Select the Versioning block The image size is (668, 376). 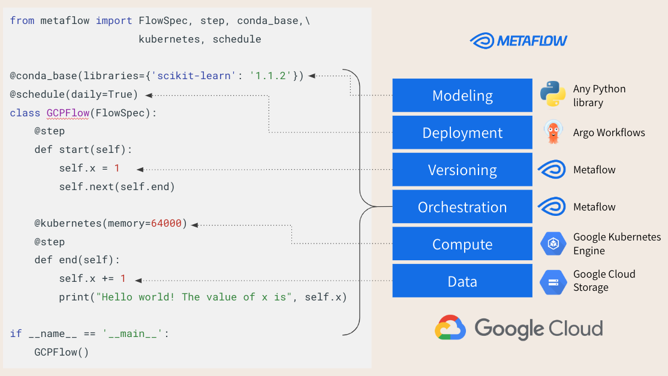(x=462, y=170)
